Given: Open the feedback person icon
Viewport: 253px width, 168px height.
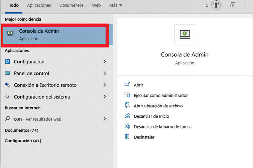Looking at the screenshot, I should click(232, 5).
